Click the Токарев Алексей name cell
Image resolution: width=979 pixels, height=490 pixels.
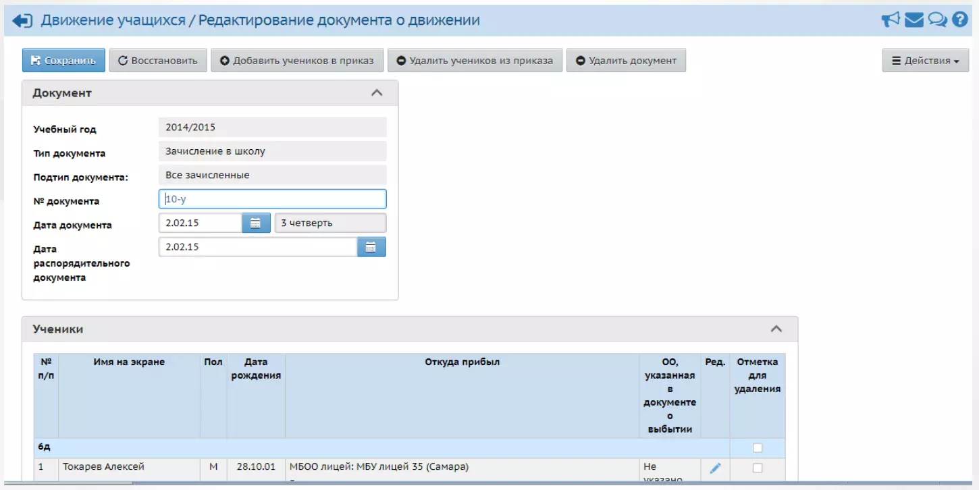click(x=129, y=470)
